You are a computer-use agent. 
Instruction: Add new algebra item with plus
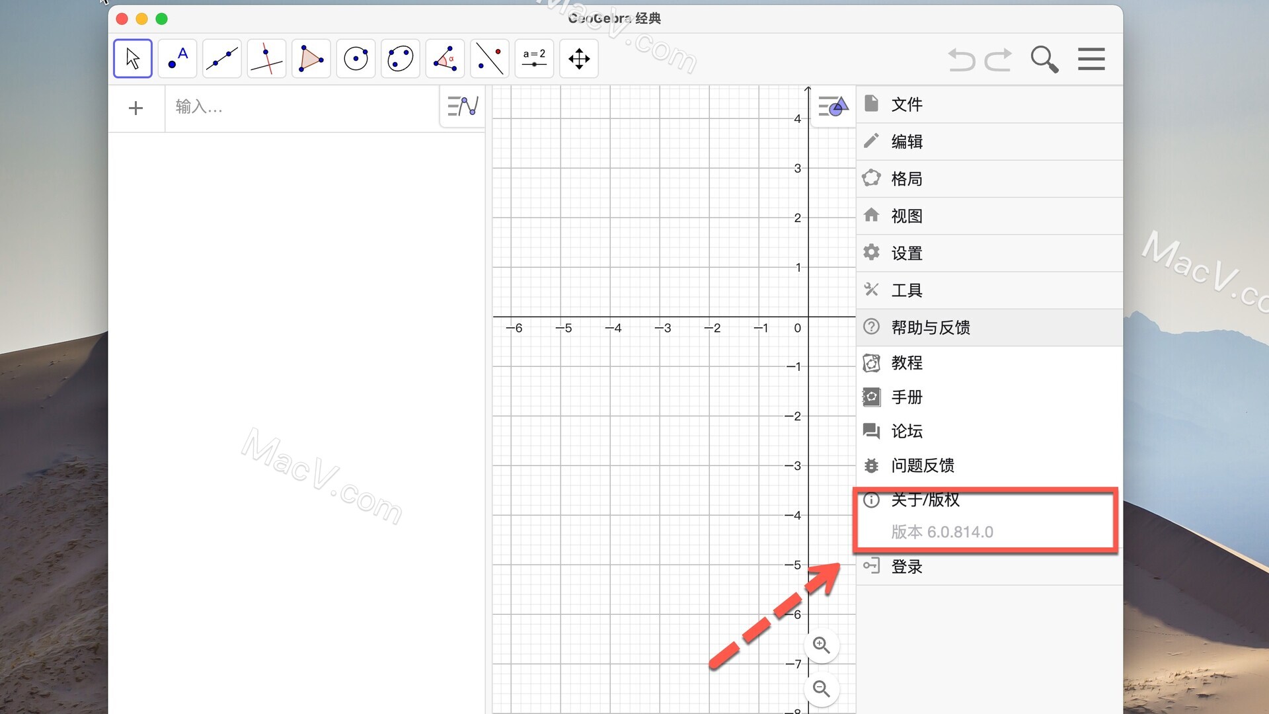tap(135, 108)
